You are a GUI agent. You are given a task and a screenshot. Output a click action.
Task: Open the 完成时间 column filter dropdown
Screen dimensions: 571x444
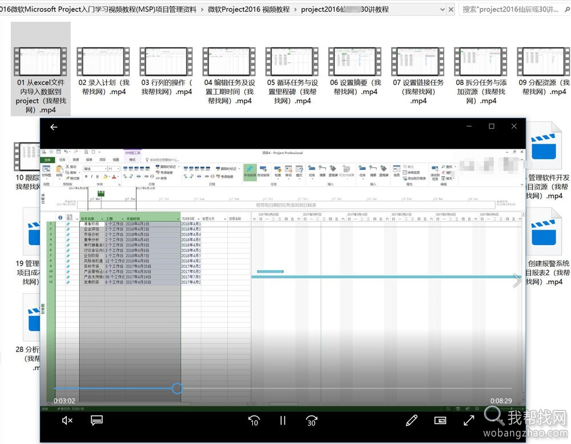(x=199, y=219)
